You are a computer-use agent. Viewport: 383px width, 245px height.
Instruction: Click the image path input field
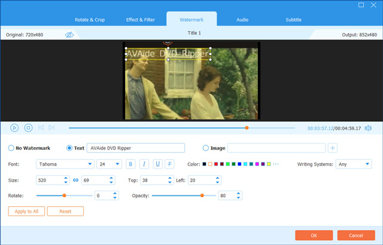pyautogui.click(x=276, y=148)
